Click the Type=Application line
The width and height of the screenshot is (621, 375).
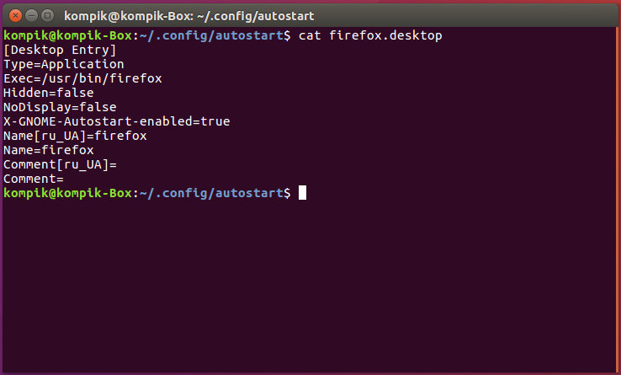(64, 64)
